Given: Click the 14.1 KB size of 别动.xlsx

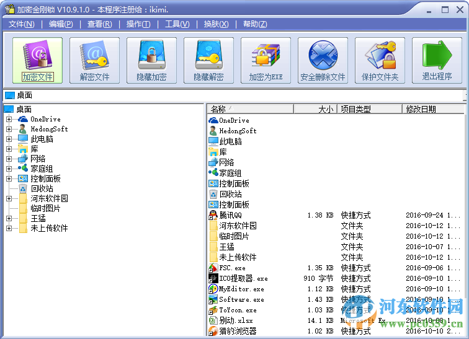Looking at the screenshot, I should point(320,320).
